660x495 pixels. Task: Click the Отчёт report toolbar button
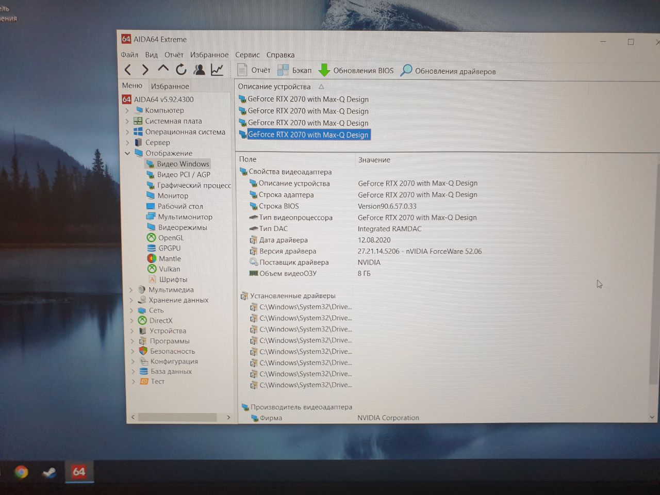pos(254,70)
